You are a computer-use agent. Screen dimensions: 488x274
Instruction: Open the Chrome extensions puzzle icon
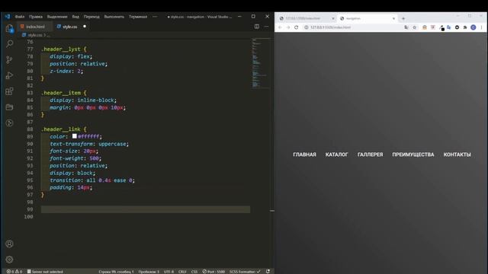tap(465, 27)
